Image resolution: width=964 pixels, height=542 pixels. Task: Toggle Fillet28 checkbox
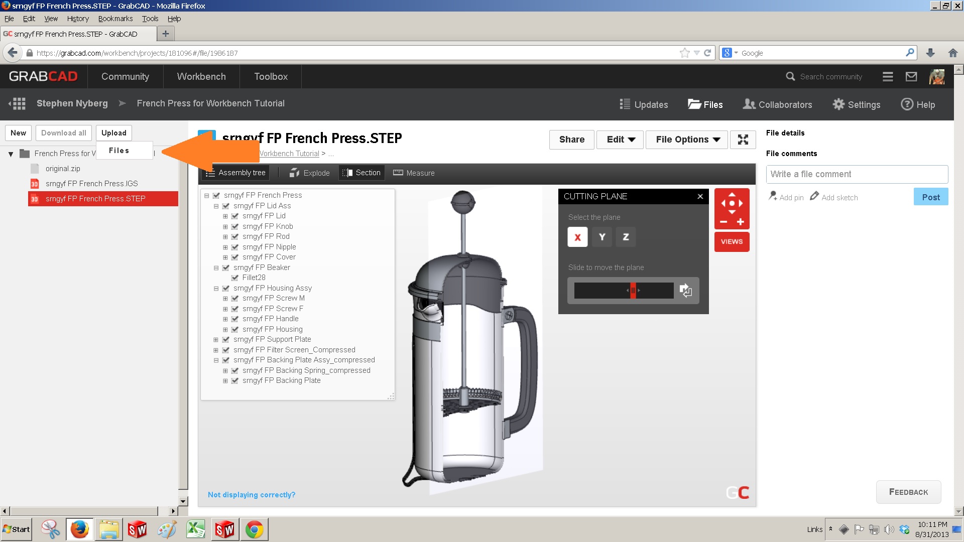(x=234, y=278)
